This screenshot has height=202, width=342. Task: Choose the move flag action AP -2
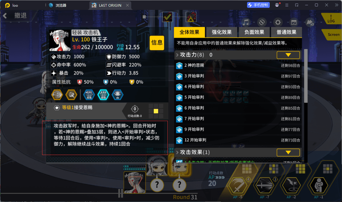tap(291, 186)
